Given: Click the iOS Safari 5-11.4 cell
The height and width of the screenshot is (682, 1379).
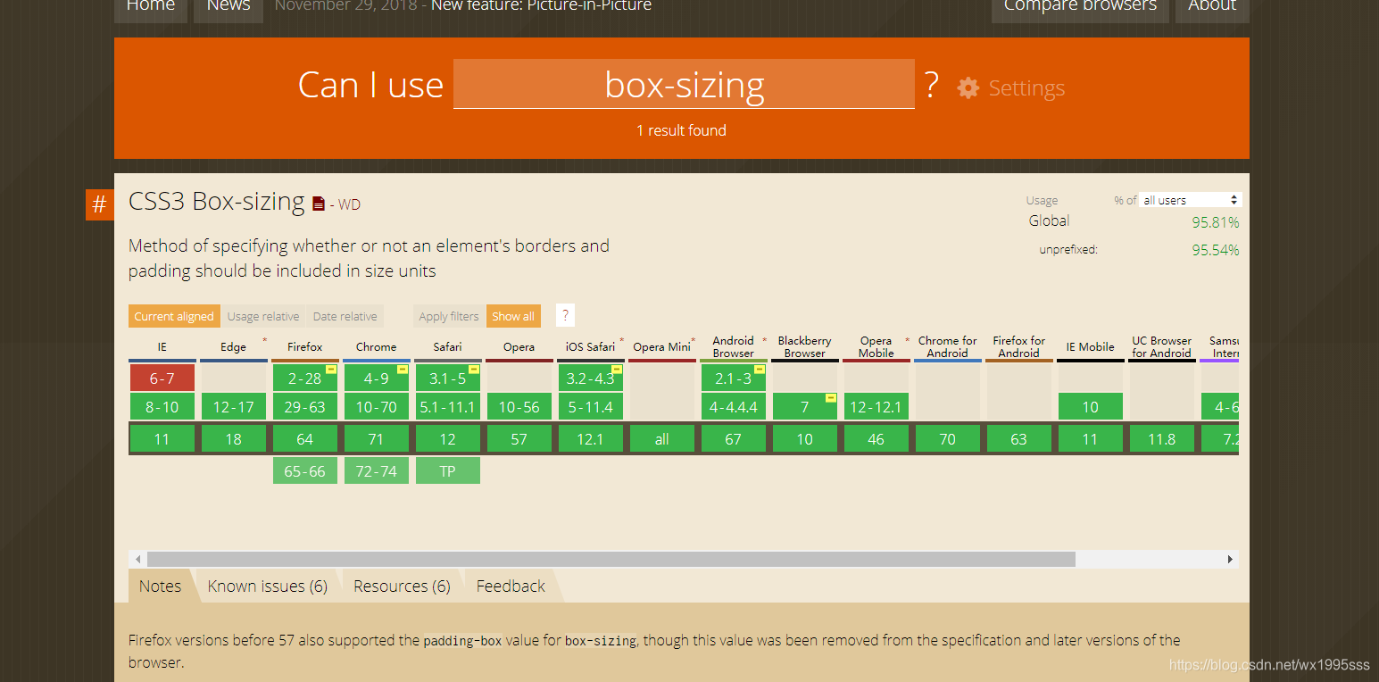Looking at the screenshot, I should pyautogui.click(x=591, y=406).
